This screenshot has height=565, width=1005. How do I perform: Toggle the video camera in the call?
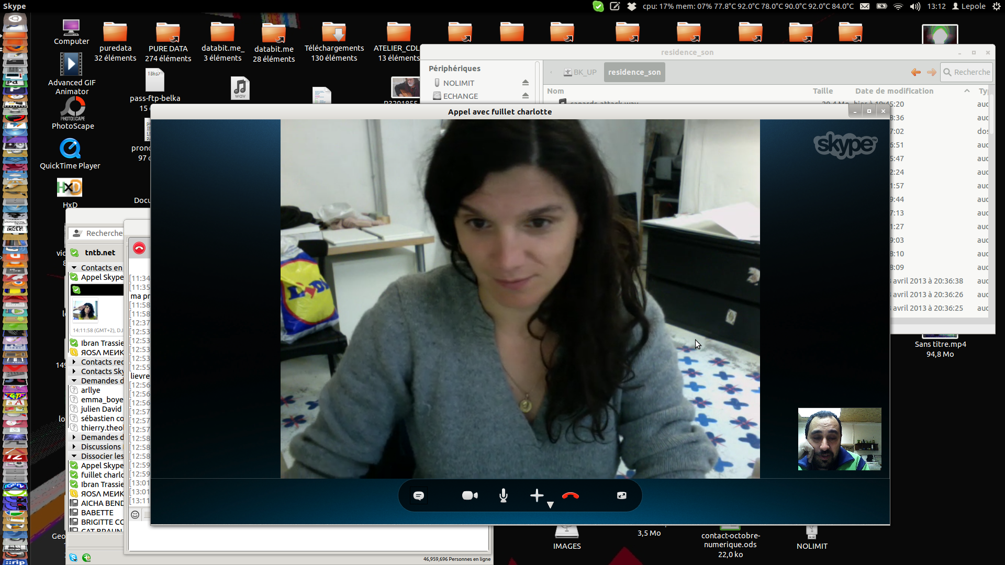pyautogui.click(x=470, y=495)
